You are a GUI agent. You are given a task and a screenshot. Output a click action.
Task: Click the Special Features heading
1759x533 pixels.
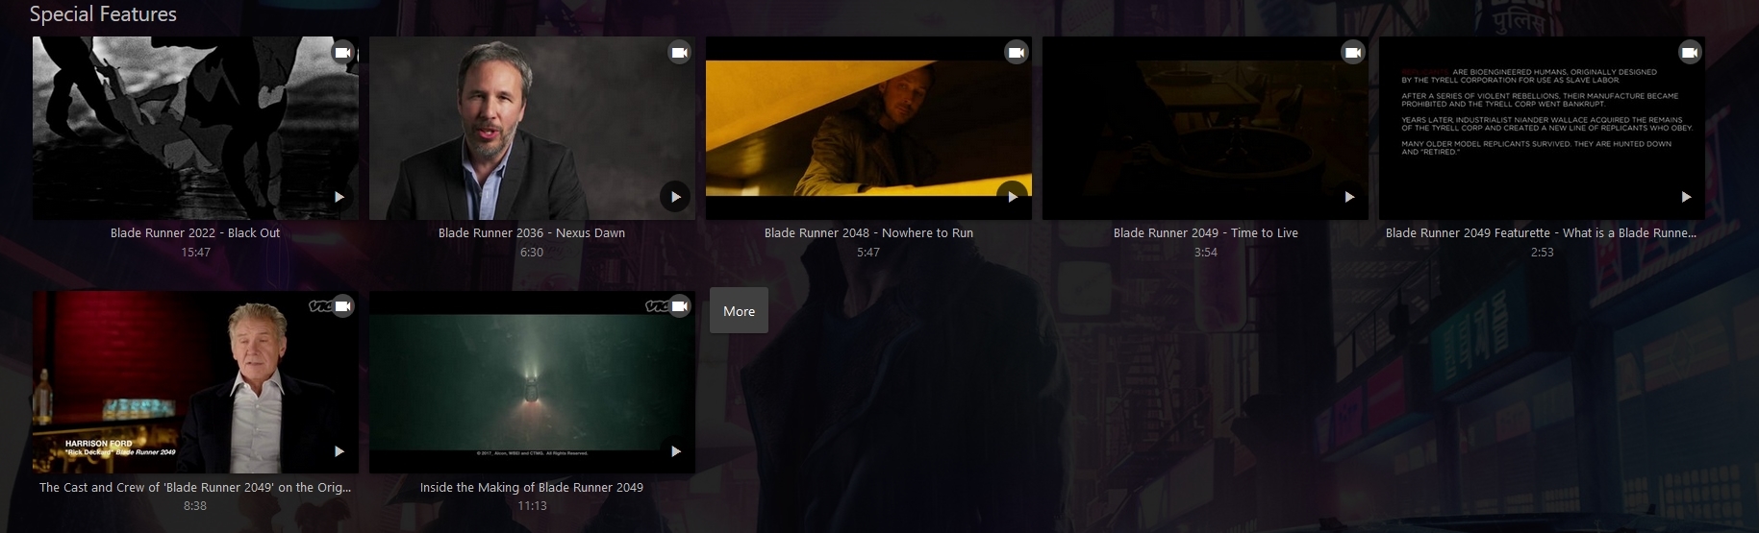(103, 14)
